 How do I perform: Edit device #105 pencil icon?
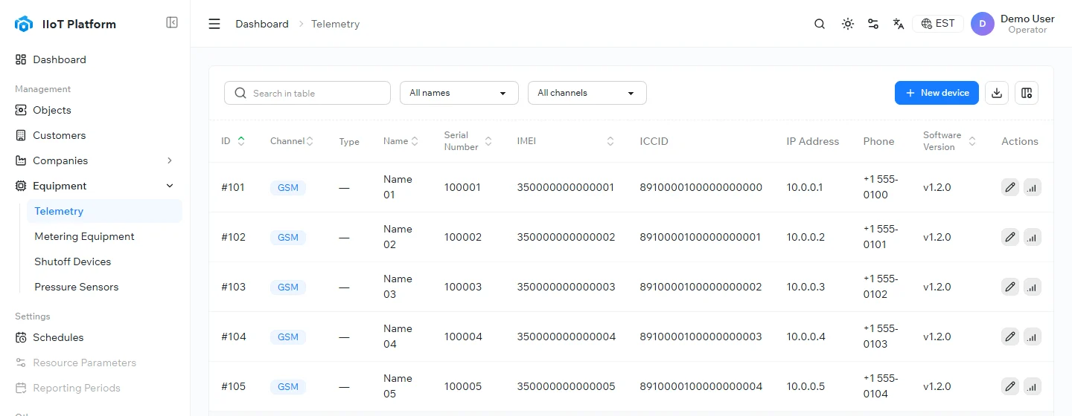tap(1010, 386)
